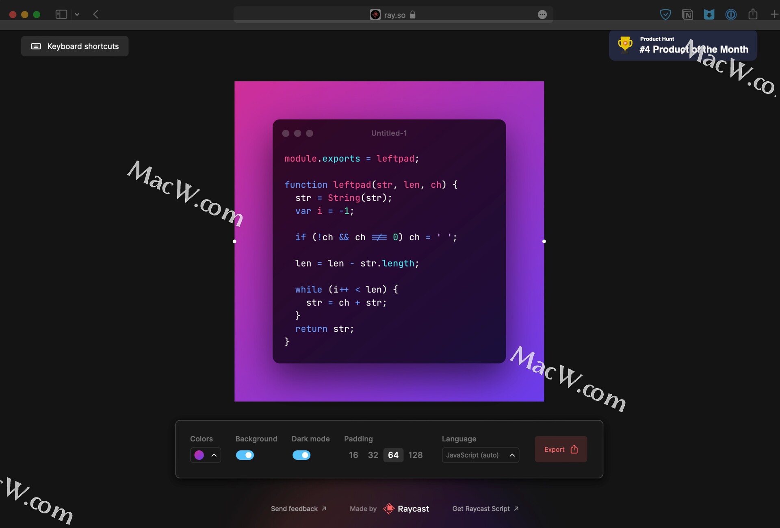Click the Raycast logo link
780x528 pixels.
point(406,509)
